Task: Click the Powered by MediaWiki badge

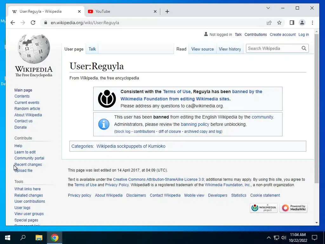Action: tap(294, 208)
